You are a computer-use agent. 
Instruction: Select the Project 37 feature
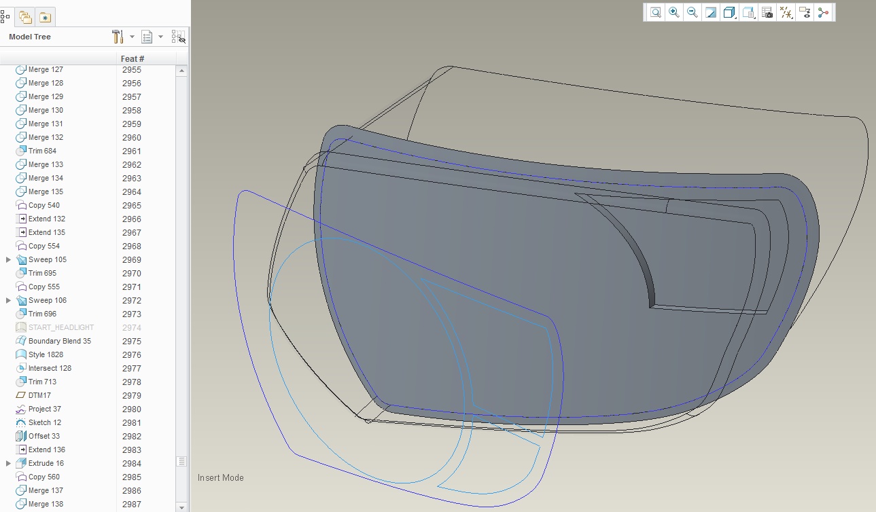(45, 409)
